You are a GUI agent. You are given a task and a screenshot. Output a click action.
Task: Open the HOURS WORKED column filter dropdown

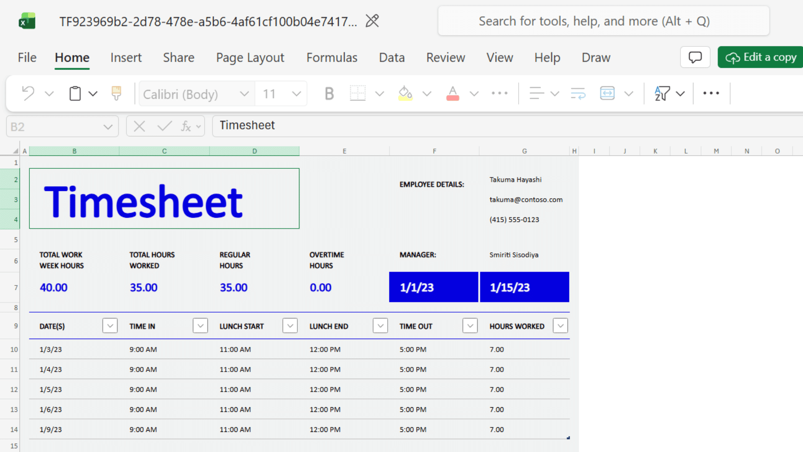(x=560, y=326)
